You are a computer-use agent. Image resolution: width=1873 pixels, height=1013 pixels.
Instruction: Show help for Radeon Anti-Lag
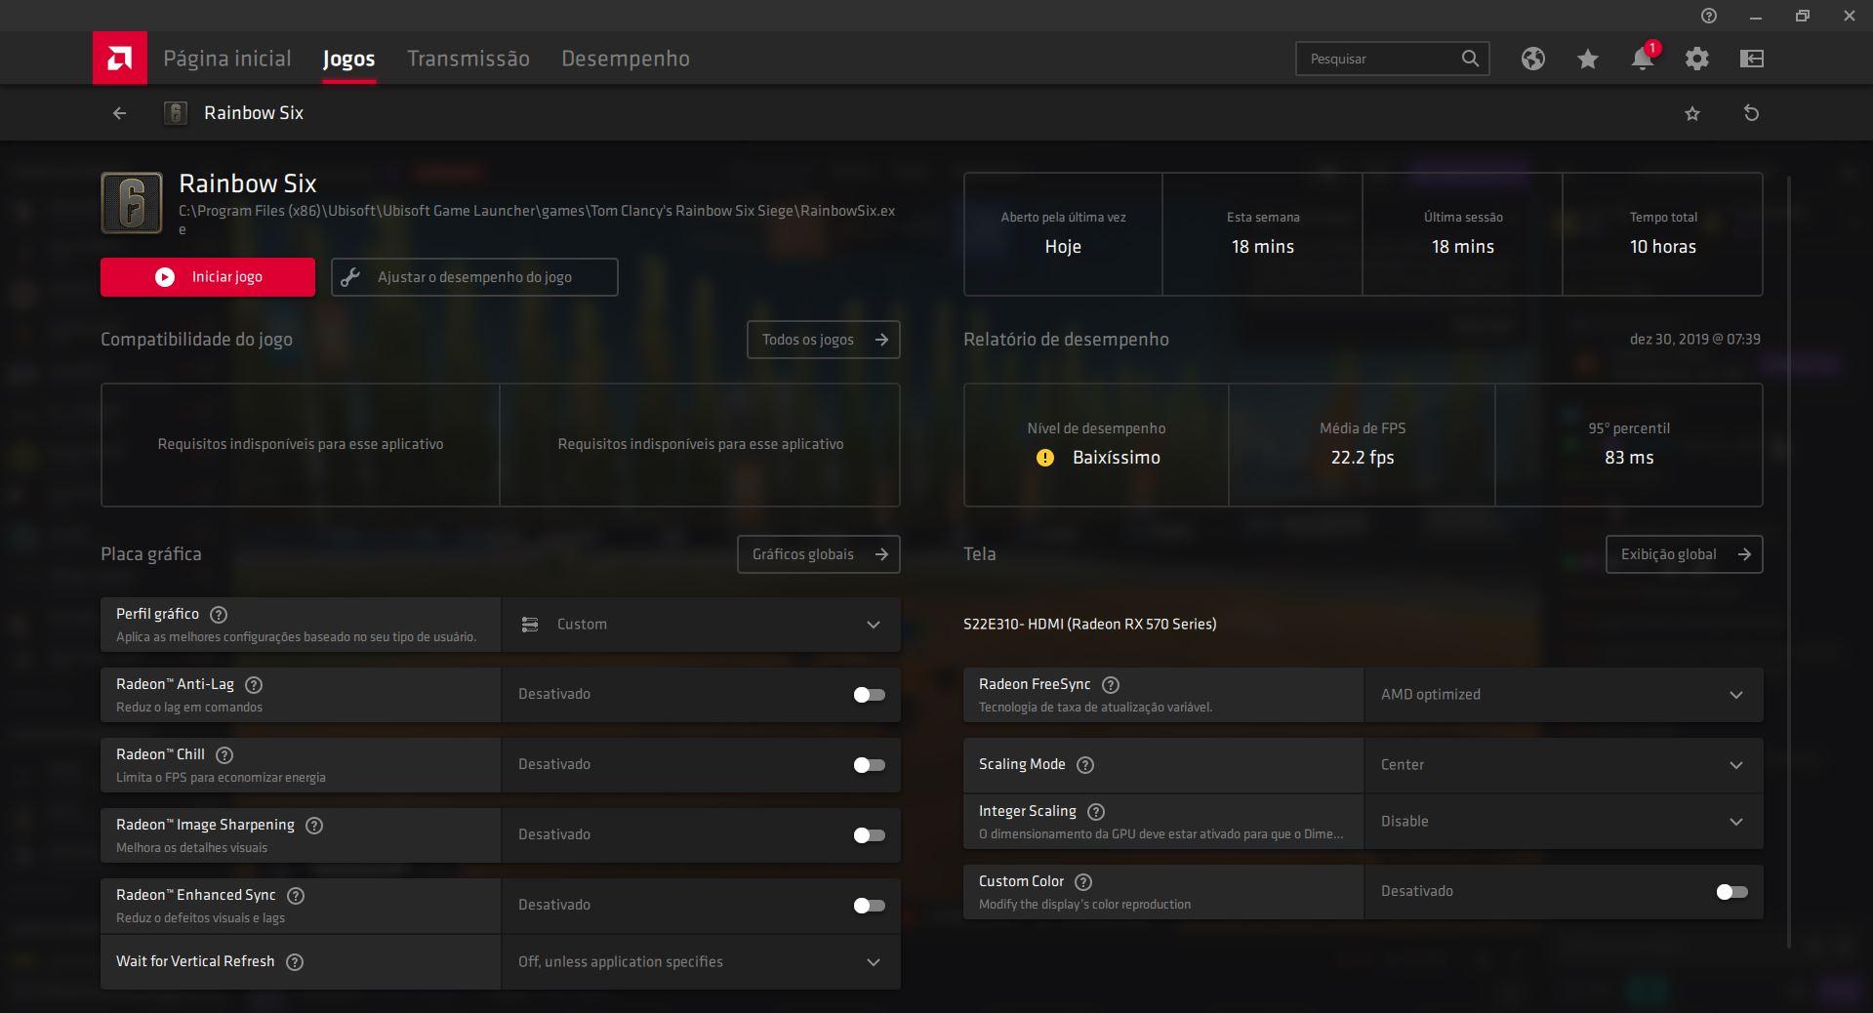click(254, 685)
